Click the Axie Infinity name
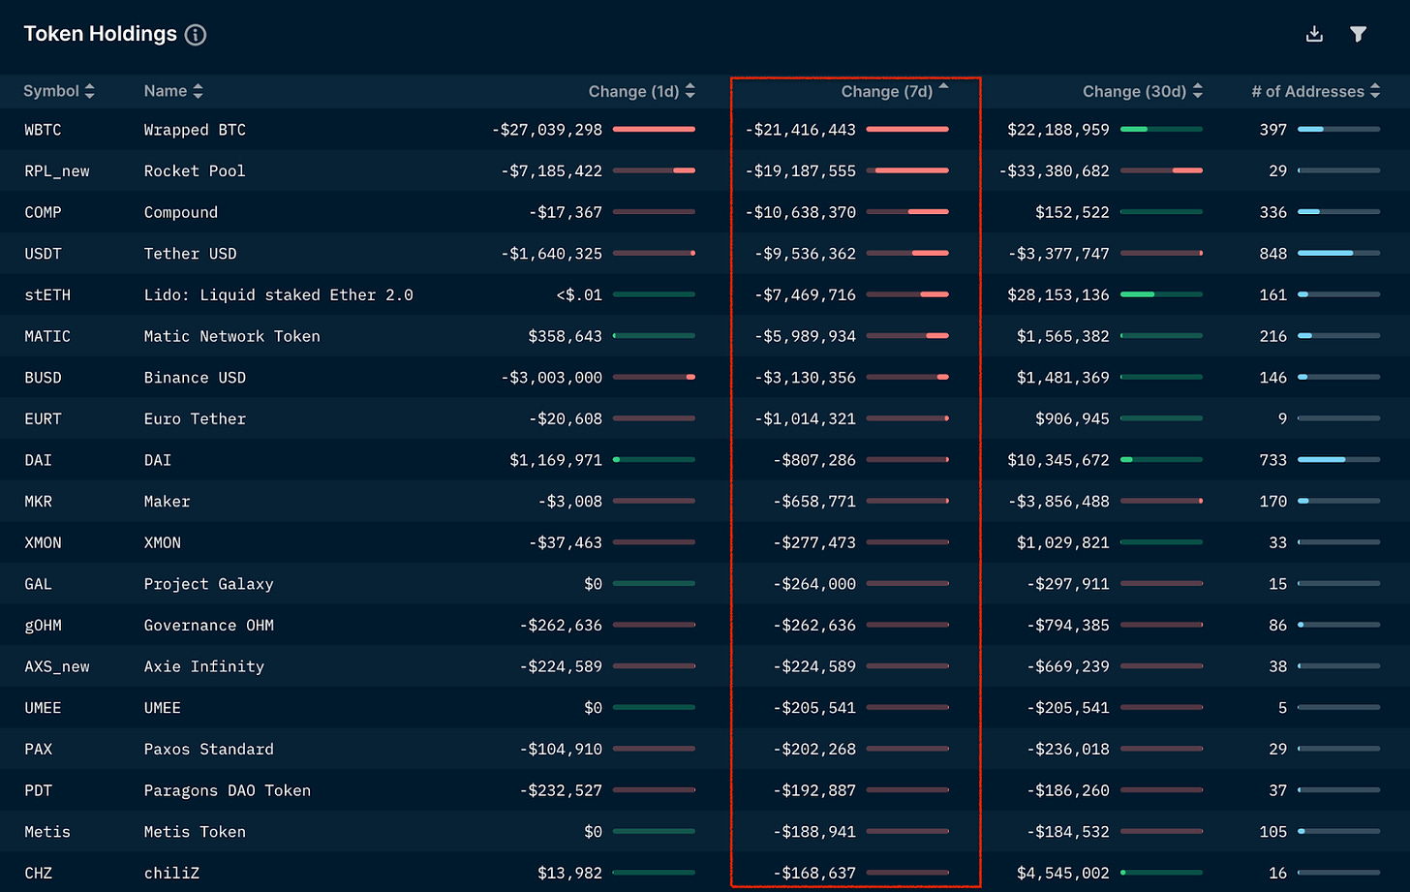The height and width of the screenshot is (892, 1410). 204,667
